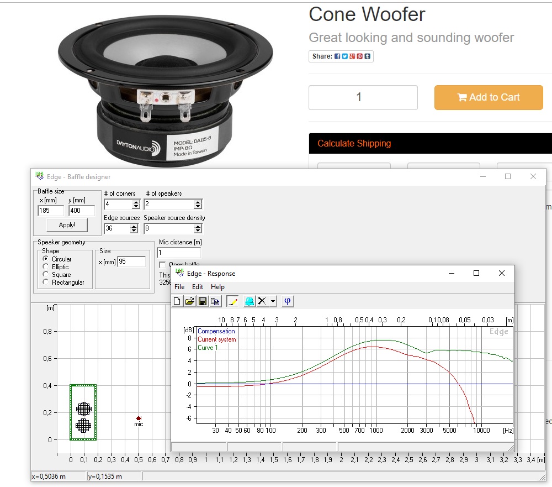Toggle the yellow pencil drawing tool
Screen dimensions: 552x487
[232, 301]
